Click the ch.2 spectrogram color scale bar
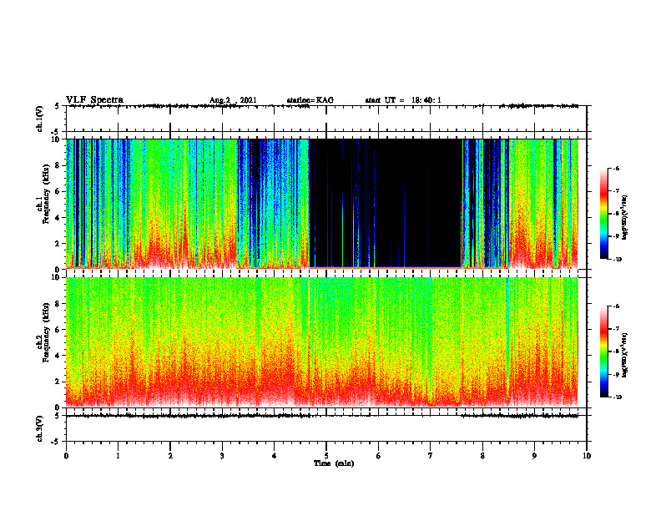Screen dimensions: 661x511 [603, 352]
